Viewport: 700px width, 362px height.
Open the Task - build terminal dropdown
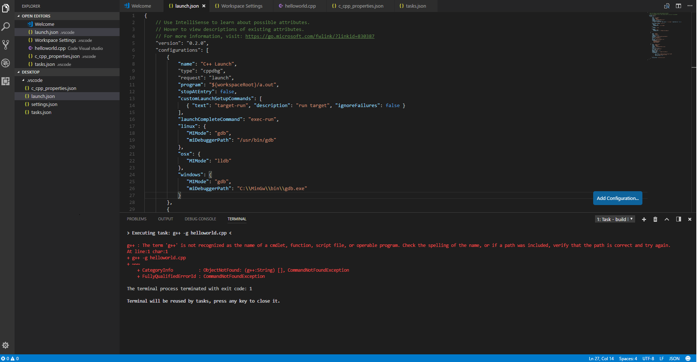click(614, 219)
